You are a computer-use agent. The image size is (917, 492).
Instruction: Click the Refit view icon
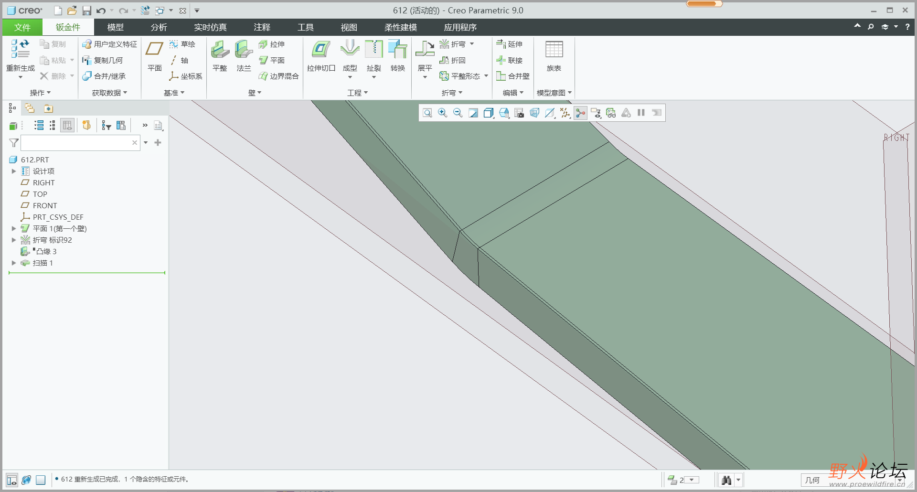427,113
